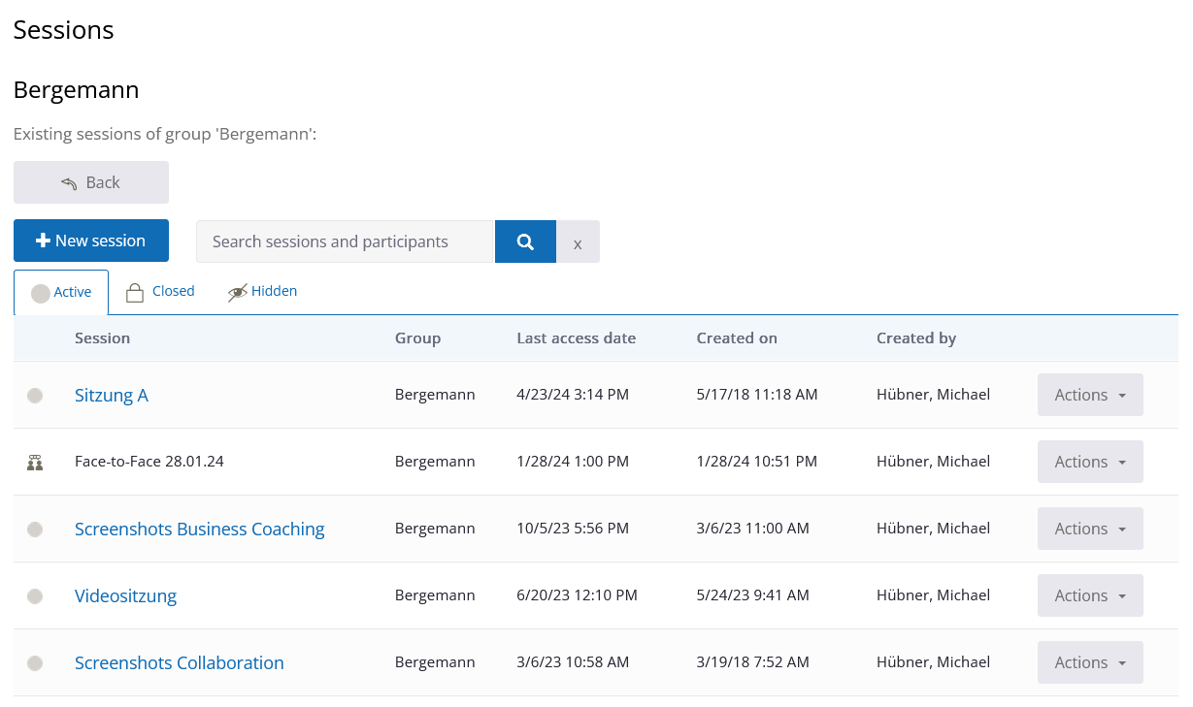The height and width of the screenshot is (707, 1193).
Task: Open Actions dropdown for Sitzung A
Action: pyautogui.click(x=1090, y=395)
